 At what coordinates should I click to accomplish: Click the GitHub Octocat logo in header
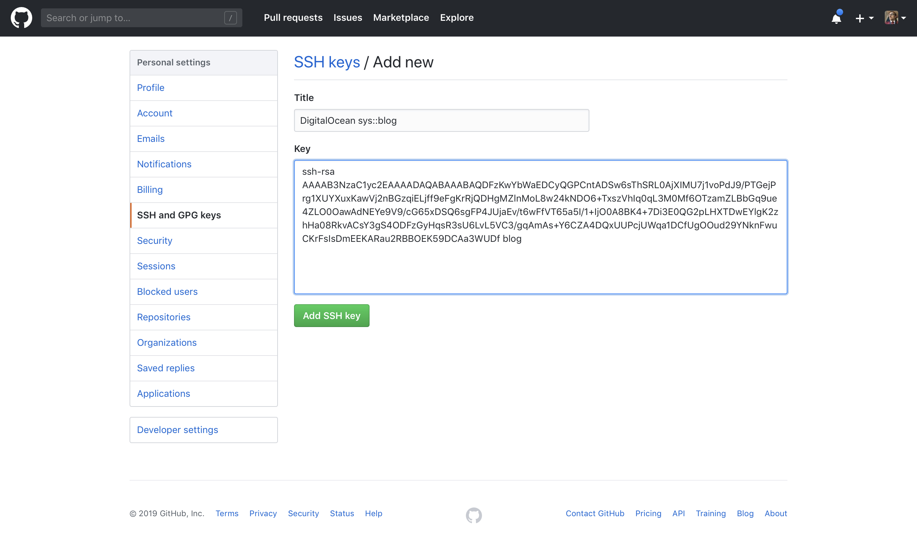(x=21, y=17)
